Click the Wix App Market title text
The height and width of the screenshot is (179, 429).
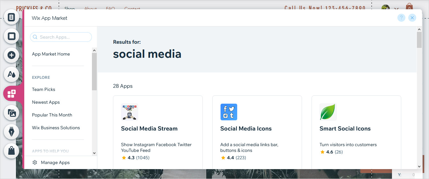(x=49, y=18)
